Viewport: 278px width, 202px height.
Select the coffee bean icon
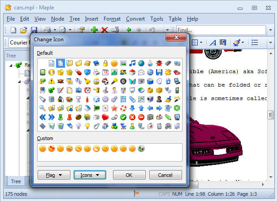pos(78,117)
